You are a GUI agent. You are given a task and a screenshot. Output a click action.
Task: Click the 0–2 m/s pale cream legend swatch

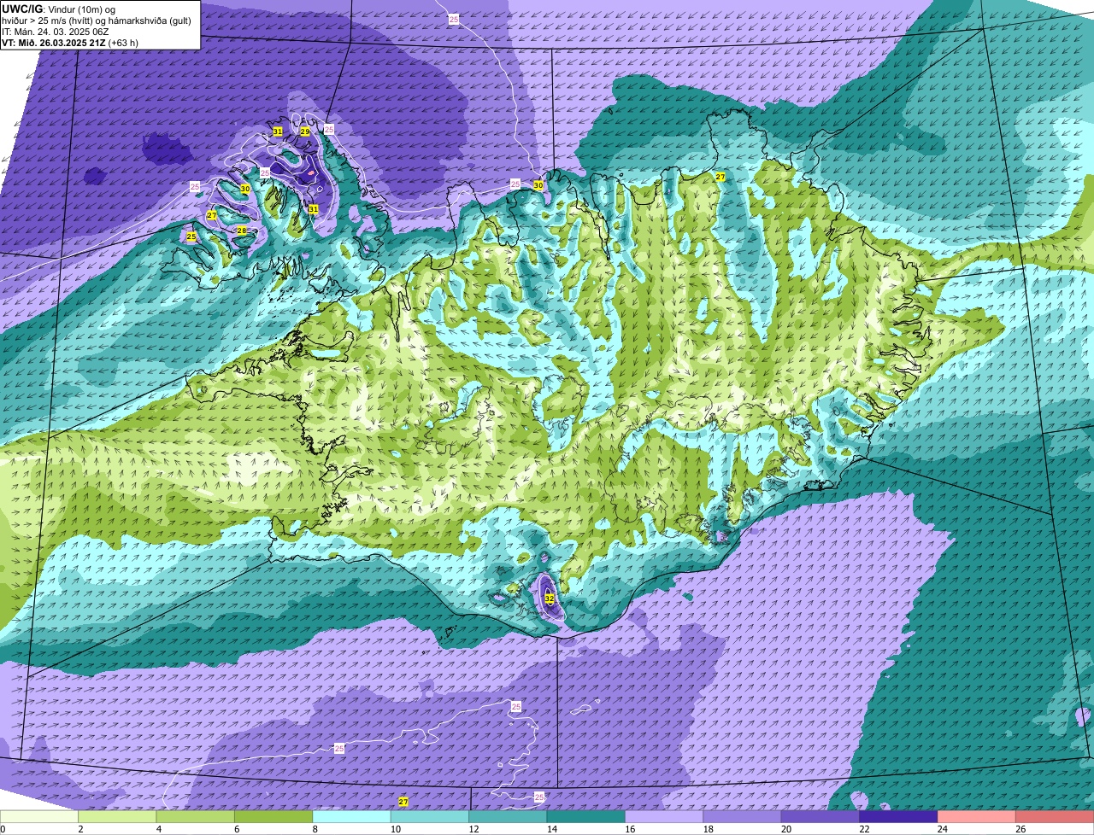coord(39,816)
